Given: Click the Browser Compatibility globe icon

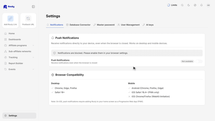Looking at the screenshot, I should 53,75.
